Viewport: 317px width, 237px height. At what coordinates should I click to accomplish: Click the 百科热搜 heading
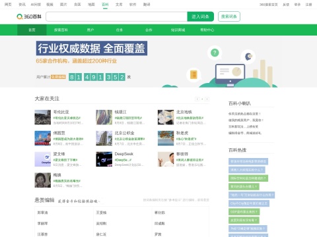(x=238, y=150)
